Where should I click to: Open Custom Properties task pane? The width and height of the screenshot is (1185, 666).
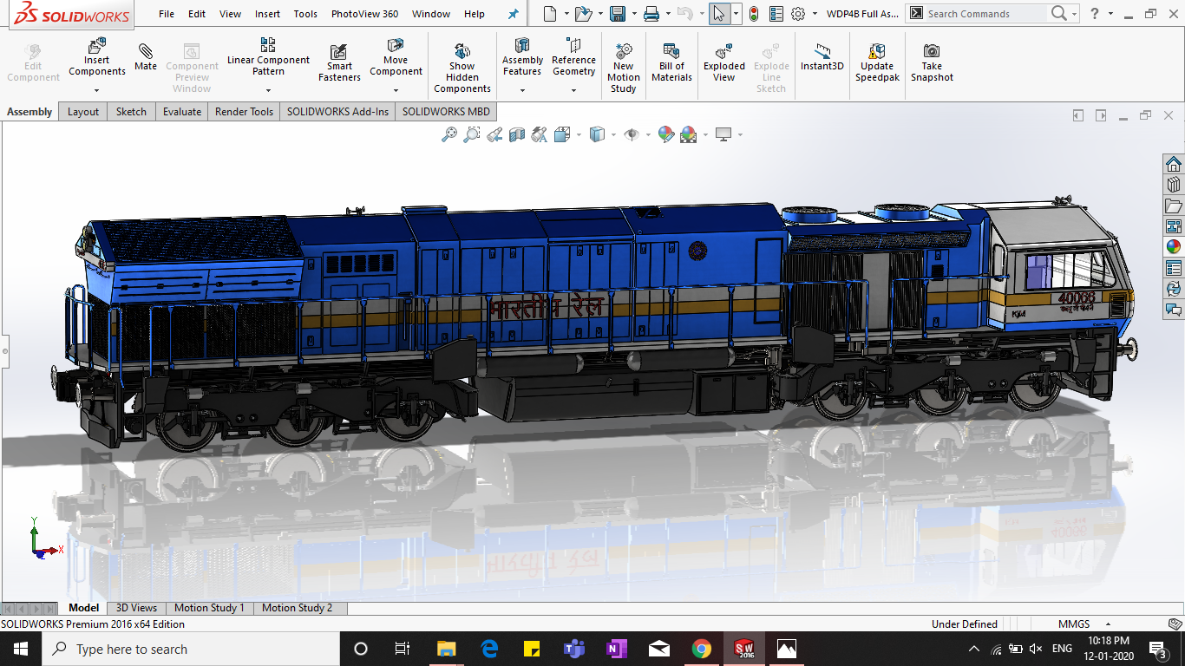pos(1174,268)
